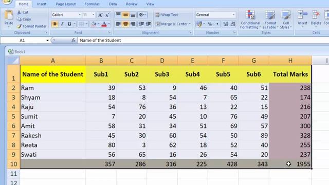Open the font name Calibri dropdown
Viewport: 329px width, 185px height.
(80, 15)
